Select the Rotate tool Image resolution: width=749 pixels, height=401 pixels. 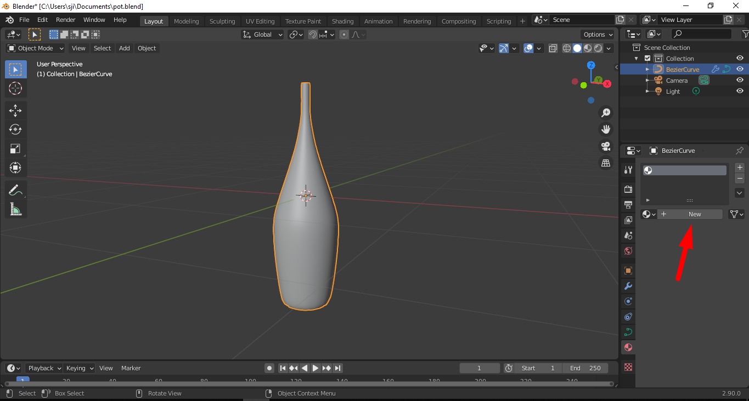15,129
